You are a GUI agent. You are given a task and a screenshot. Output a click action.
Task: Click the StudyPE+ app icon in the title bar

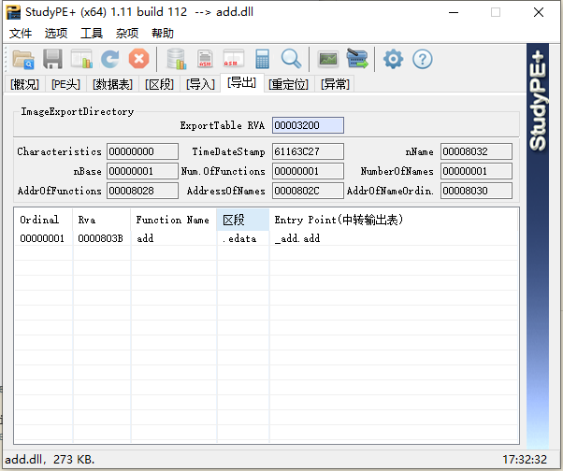click(x=13, y=12)
